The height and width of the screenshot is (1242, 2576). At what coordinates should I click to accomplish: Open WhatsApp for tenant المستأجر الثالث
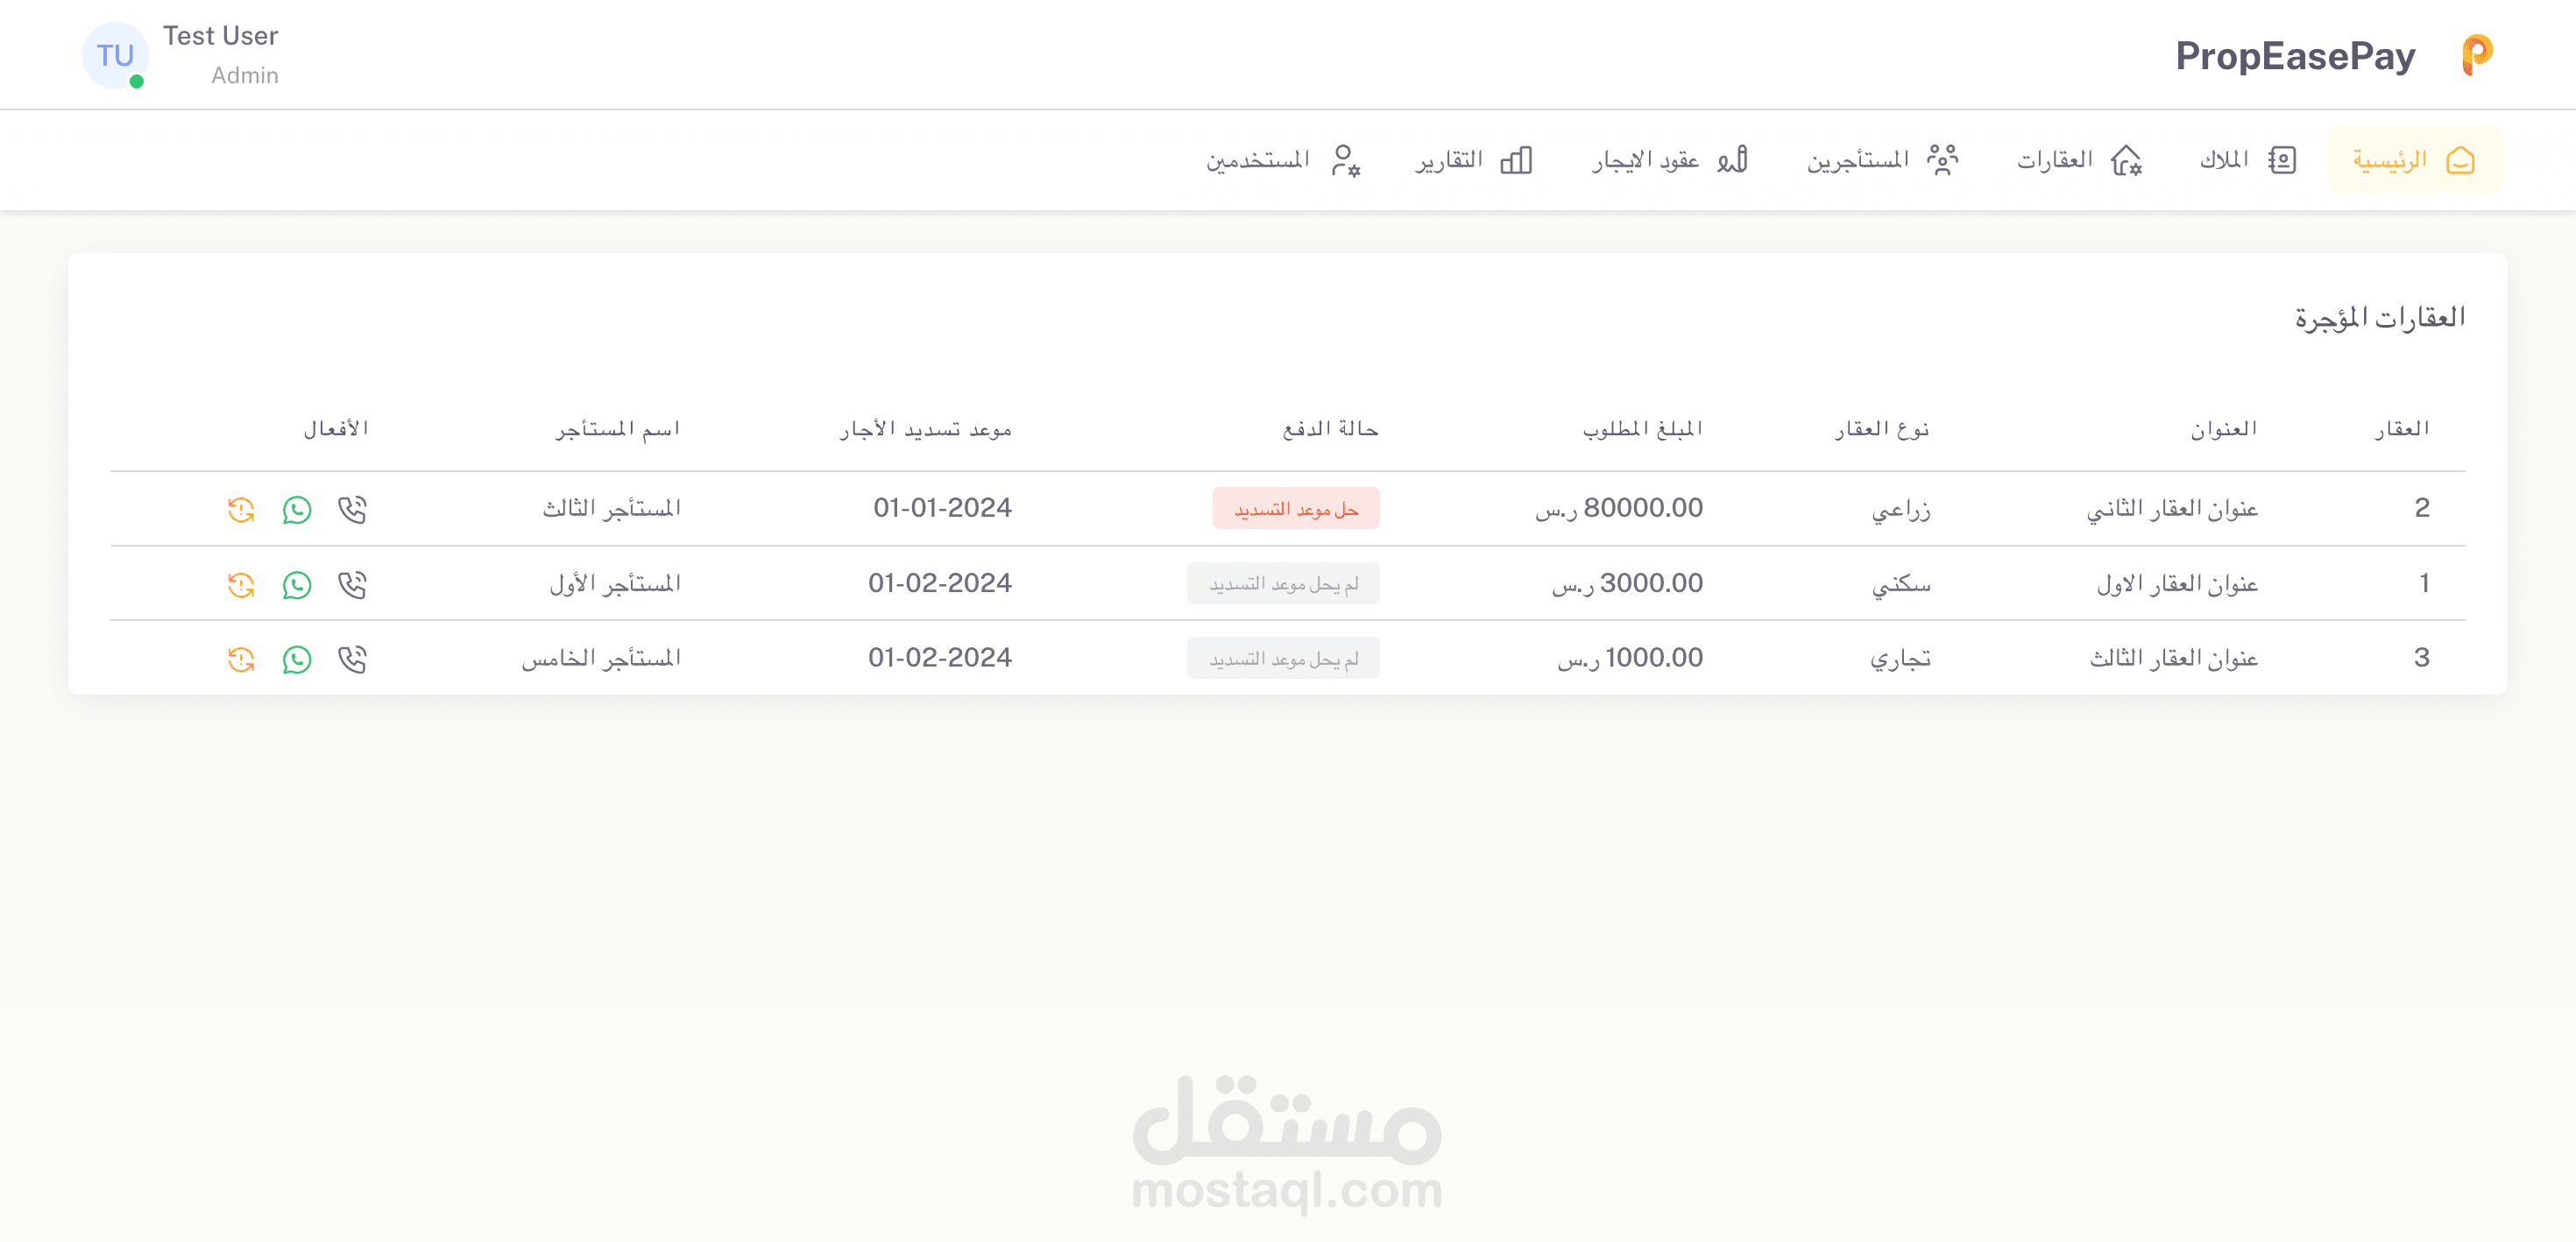[297, 509]
